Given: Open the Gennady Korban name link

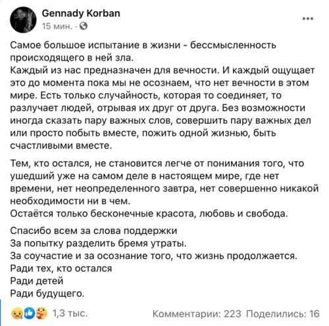Looking at the screenshot, I should coord(81,14).
